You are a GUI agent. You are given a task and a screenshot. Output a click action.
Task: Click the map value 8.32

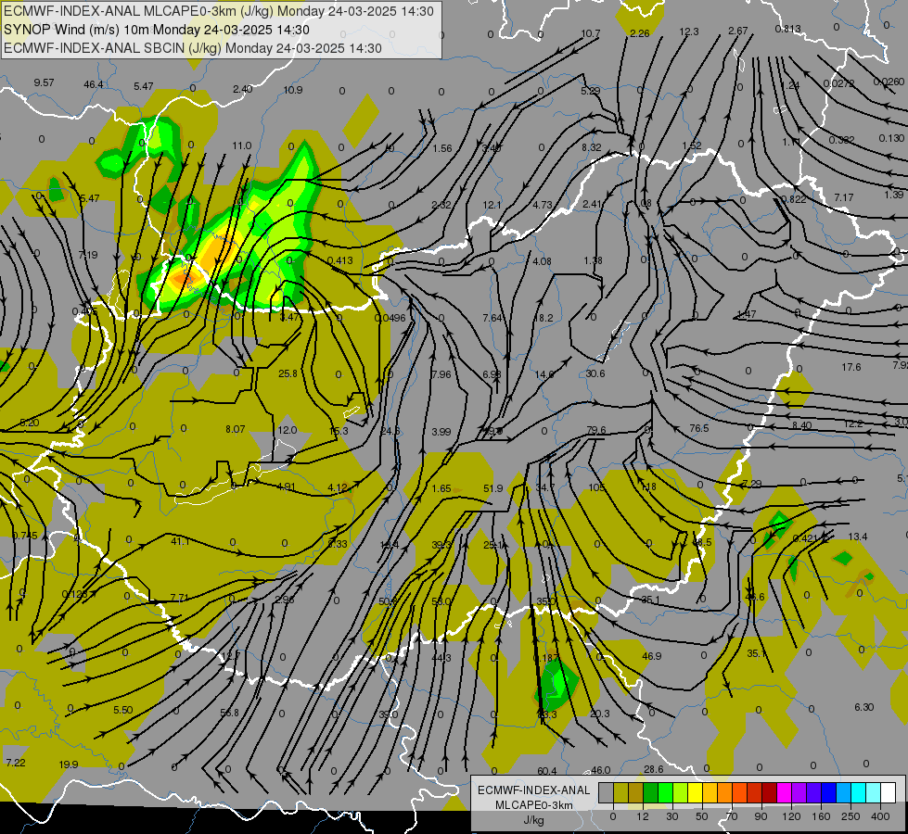tap(592, 147)
